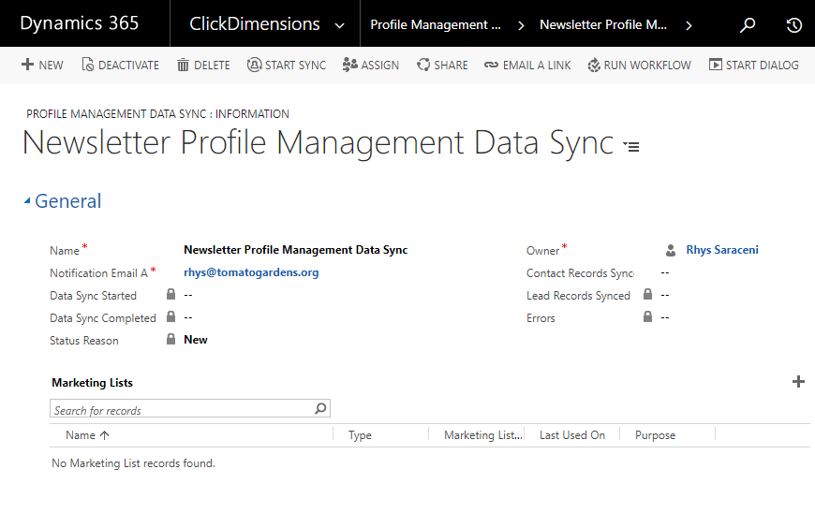This screenshot has width=815, height=513.
Task: Click the owner person icon
Action: 671,250
